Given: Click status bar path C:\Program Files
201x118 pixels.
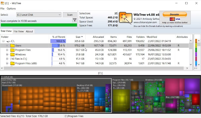Looking at the screenshot, I should tap(74, 116).
